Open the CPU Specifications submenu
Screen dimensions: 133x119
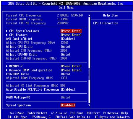(x=24, y=31)
